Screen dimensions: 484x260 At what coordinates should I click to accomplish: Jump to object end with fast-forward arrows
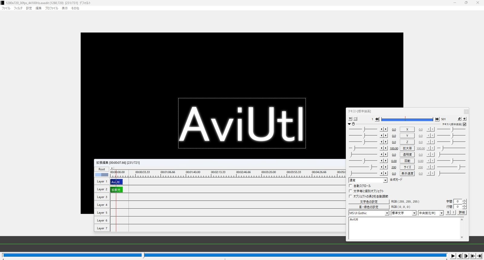click(437, 119)
